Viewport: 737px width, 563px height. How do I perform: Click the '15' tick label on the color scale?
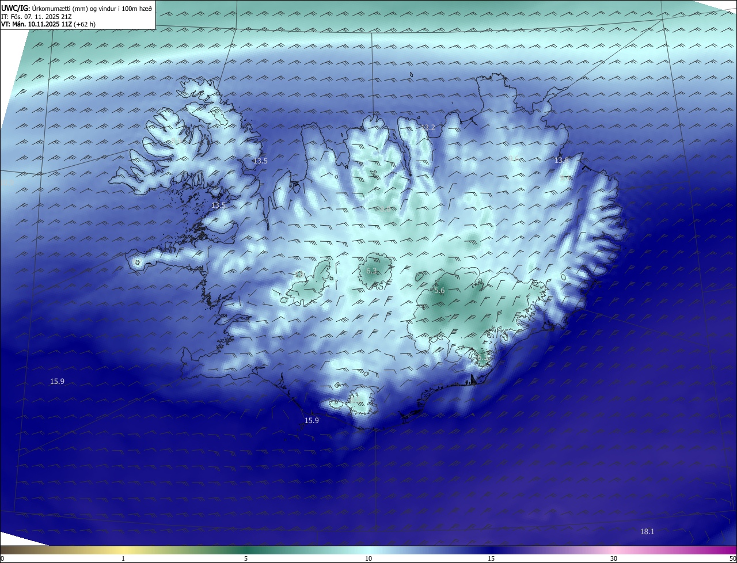(491, 558)
